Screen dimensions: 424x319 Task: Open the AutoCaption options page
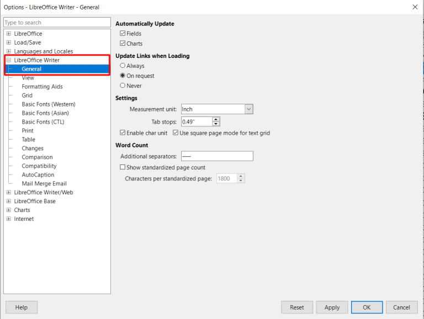pyautogui.click(x=38, y=175)
